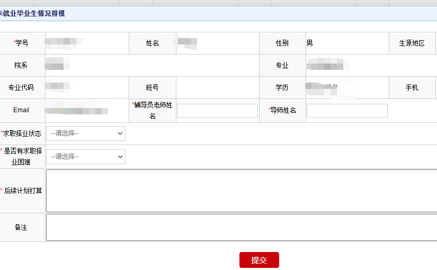Click the 辅导员老师姓名 label
The width and height of the screenshot is (437, 270).
click(153, 110)
